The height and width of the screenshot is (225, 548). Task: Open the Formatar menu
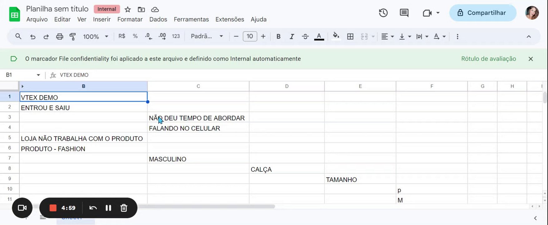tap(130, 19)
